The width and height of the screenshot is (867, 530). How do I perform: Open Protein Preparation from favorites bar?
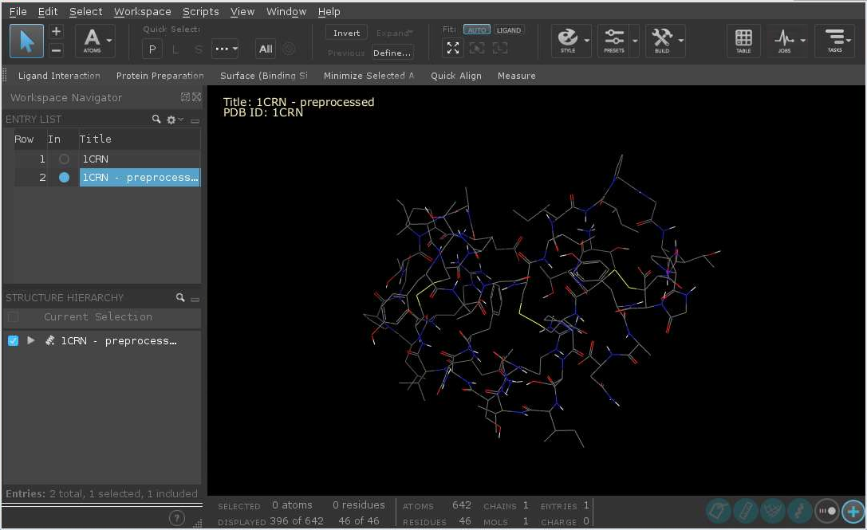tap(160, 76)
